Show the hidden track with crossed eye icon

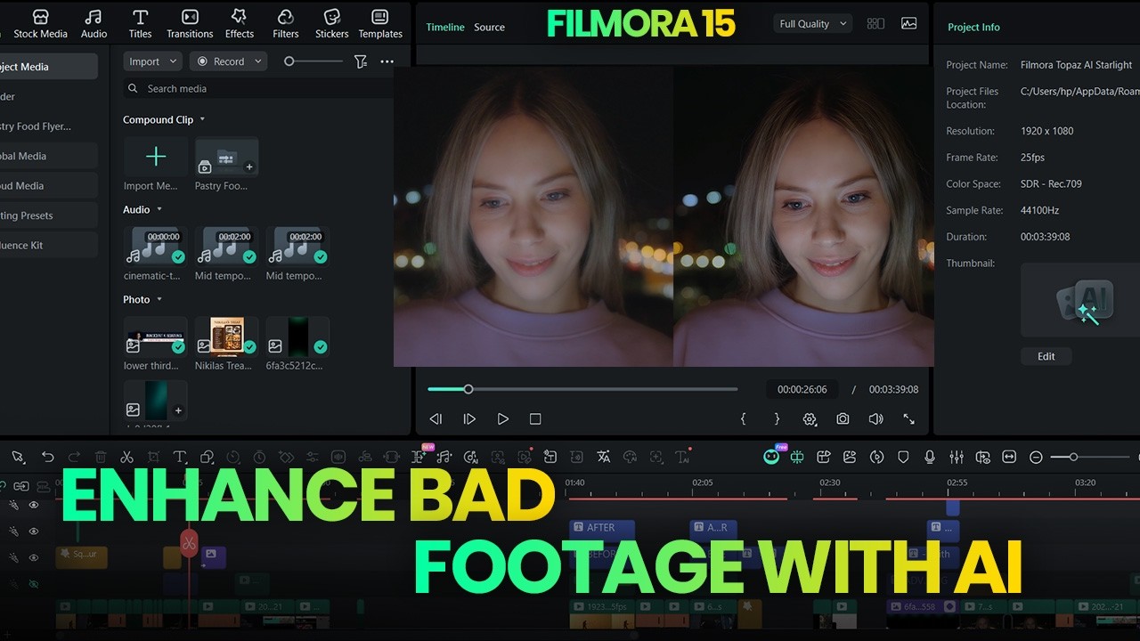coord(34,584)
